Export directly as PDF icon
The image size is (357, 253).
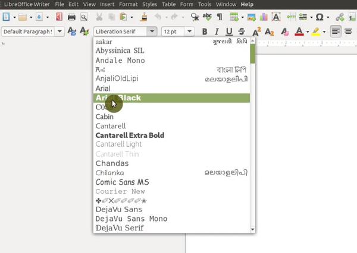[x=59, y=17]
